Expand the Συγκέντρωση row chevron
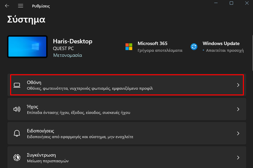The height and width of the screenshot is (168, 253). pyautogui.click(x=238, y=158)
